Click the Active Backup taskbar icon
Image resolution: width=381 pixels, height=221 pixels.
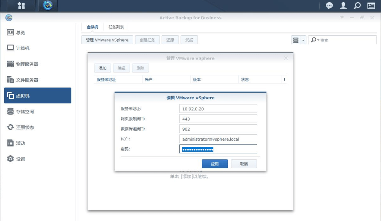[x=48, y=6]
